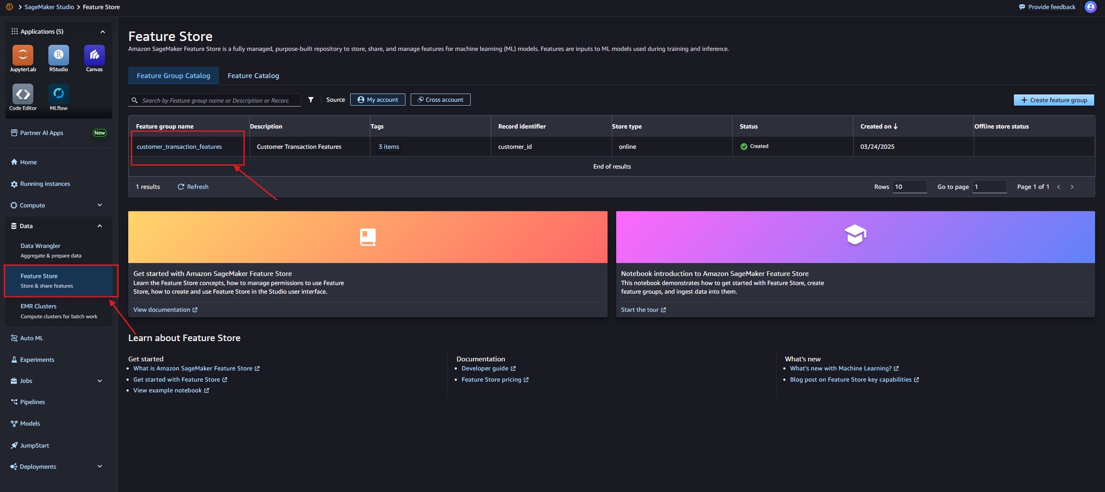1105x492 pixels.
Task: Open the Code Editor app icon
Action: (x=22, y=94)
